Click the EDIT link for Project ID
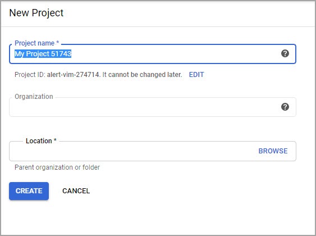 [196, 75]
